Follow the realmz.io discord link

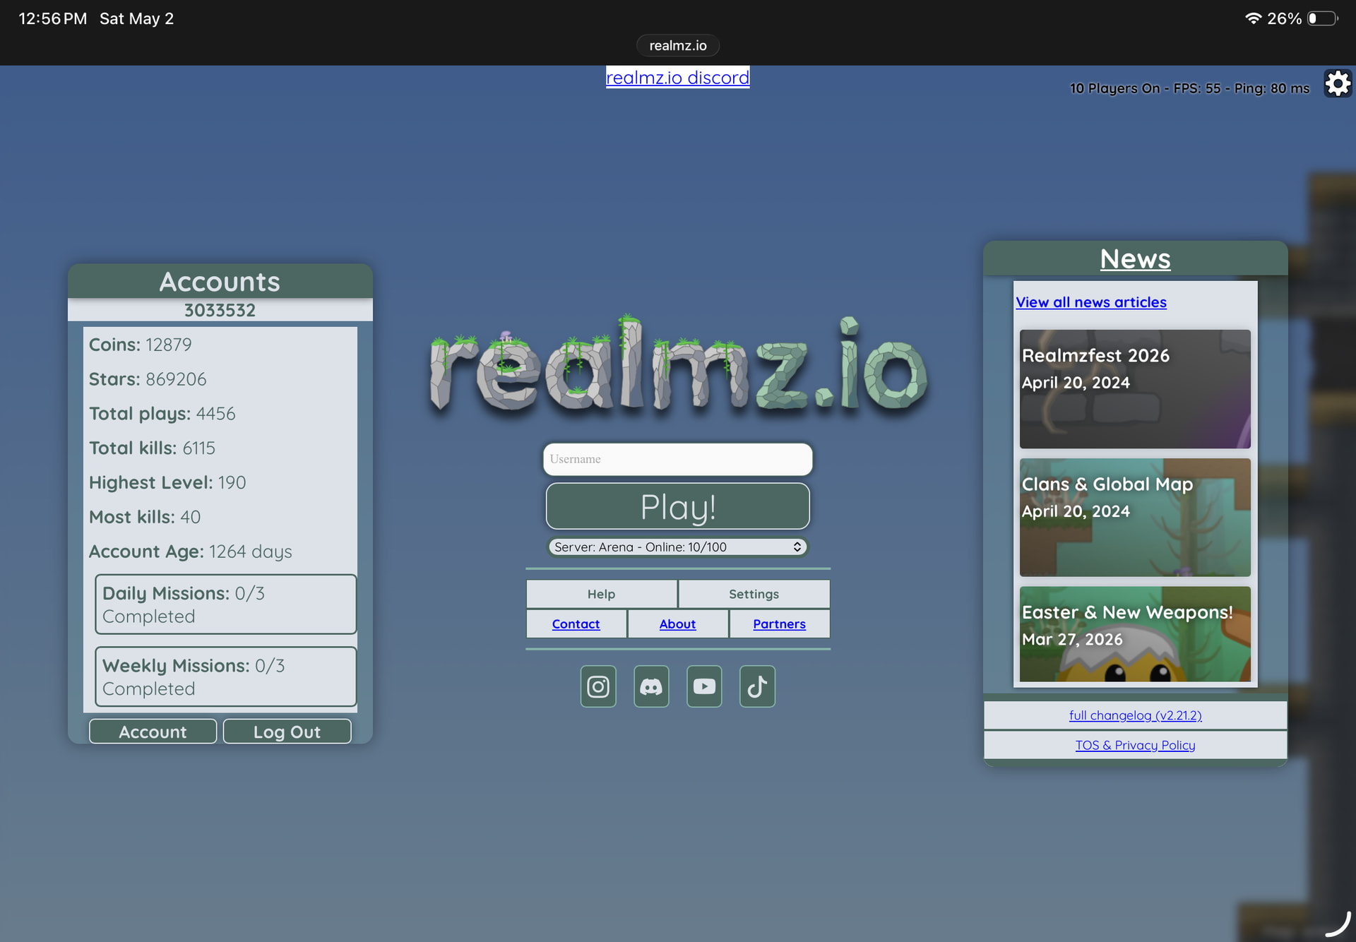pos(678,77)
